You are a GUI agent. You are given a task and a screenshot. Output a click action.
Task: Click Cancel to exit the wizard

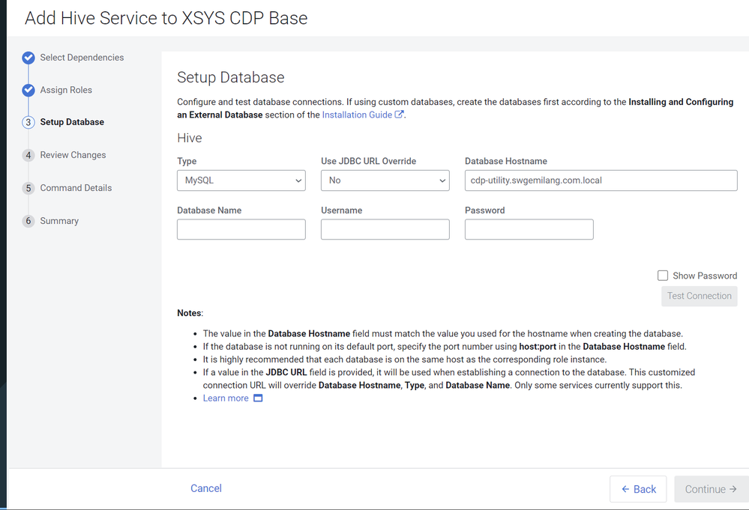click(x=206, y=488)
